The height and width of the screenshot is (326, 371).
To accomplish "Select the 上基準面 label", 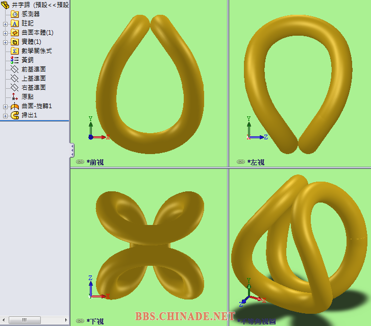I will pyautogui.click(x=34, y=78).
